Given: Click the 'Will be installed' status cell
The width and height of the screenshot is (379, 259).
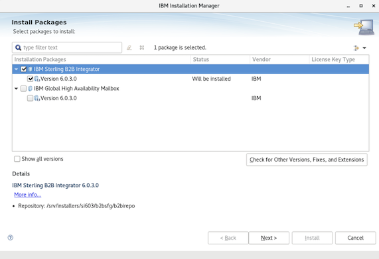Looking at the screenshot, I should 211,79.
